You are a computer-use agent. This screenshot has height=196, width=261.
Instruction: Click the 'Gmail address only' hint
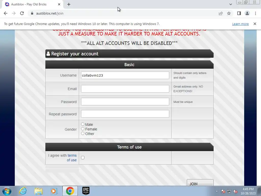pos(188,89)
